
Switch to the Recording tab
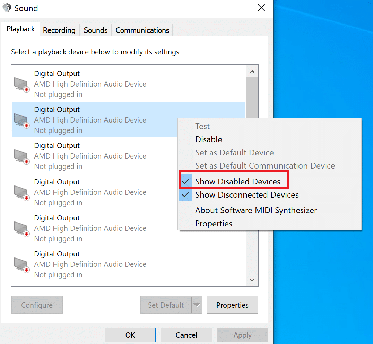(59, 30)
